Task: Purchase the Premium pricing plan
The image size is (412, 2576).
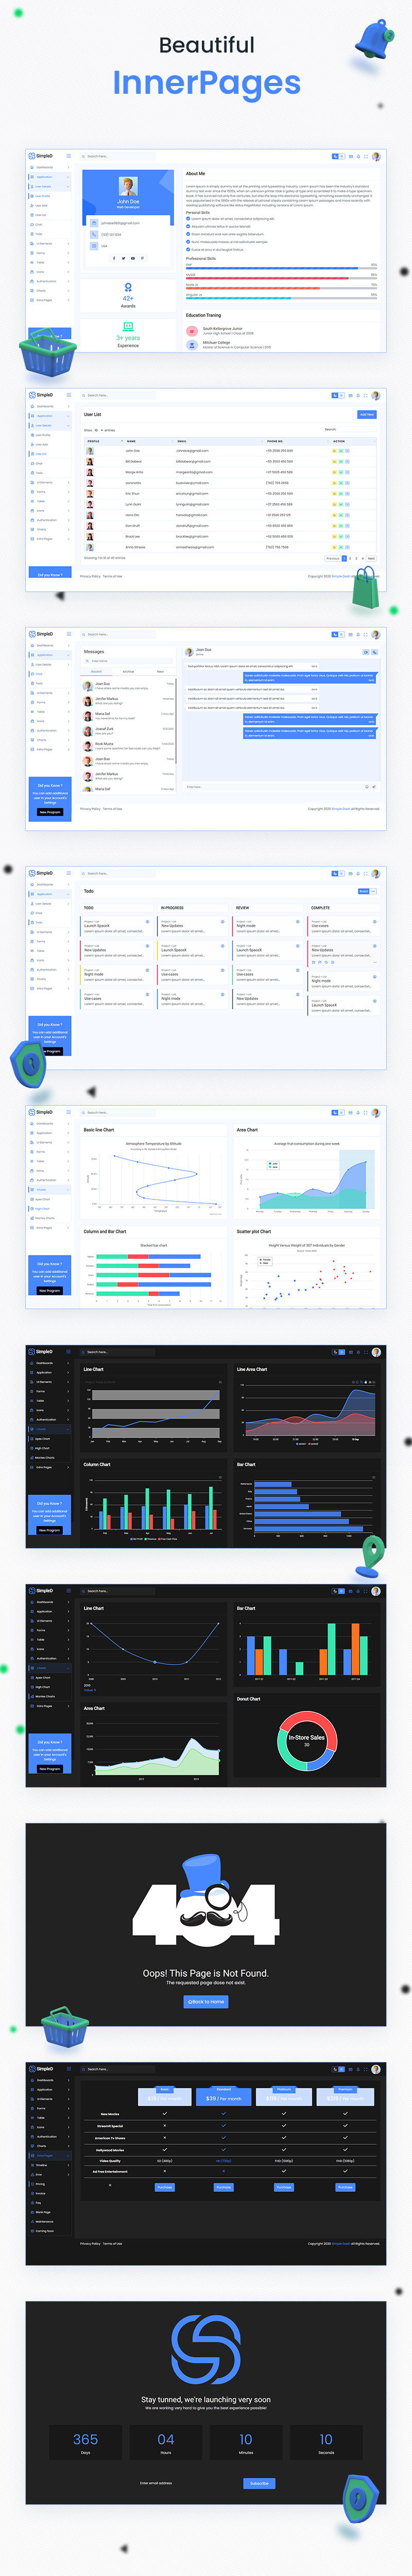Action: coord(345,2187)
